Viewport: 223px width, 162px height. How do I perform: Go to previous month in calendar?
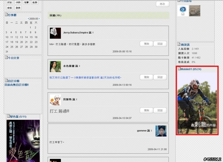[28, 18]
